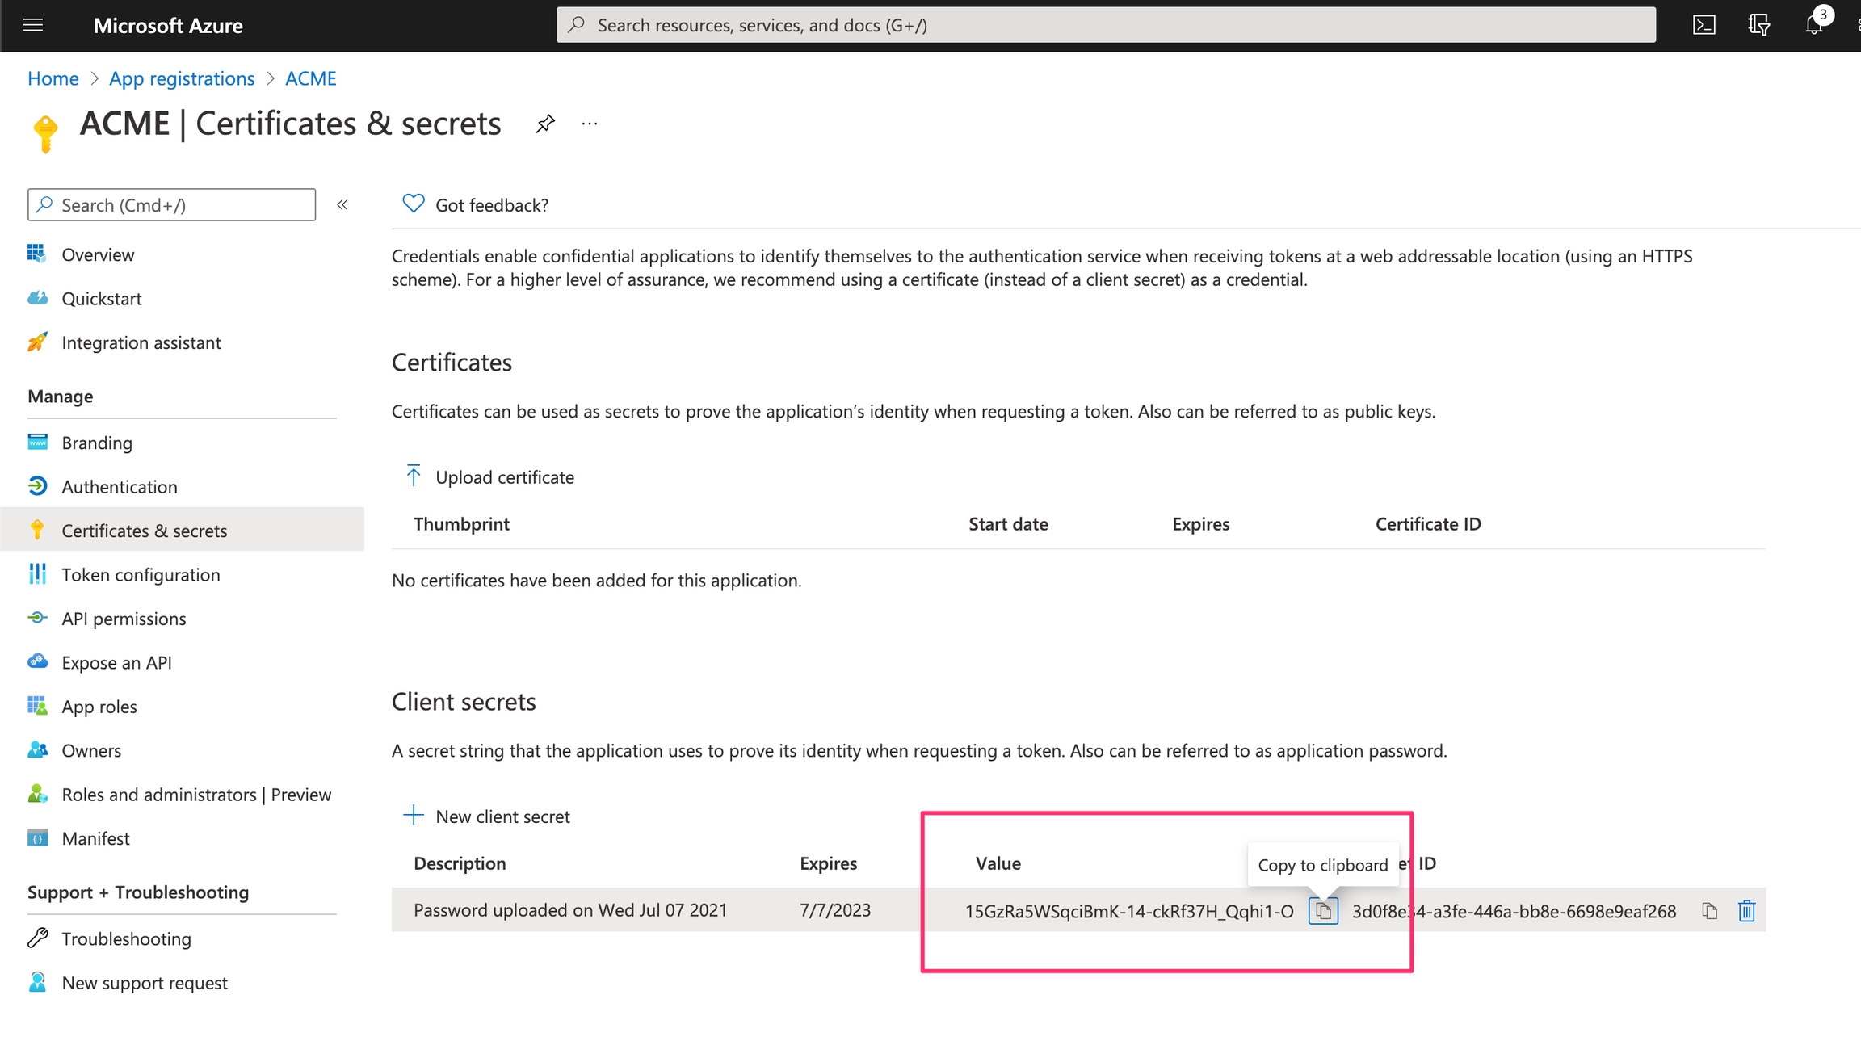The width and height of the screenshot is (1861, 1062).
Task: Open the notifications bell
Action: 1814,25
